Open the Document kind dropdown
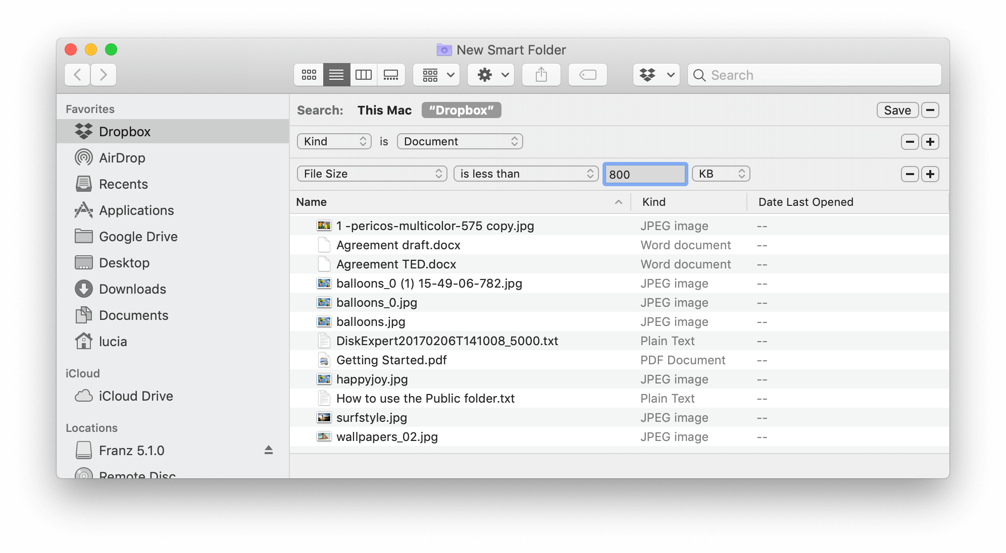 coord(460,142)
